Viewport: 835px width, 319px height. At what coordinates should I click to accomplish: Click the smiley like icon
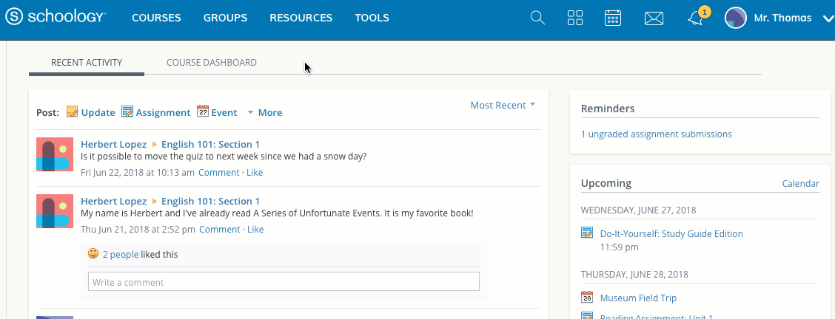[x=93, y=254]
